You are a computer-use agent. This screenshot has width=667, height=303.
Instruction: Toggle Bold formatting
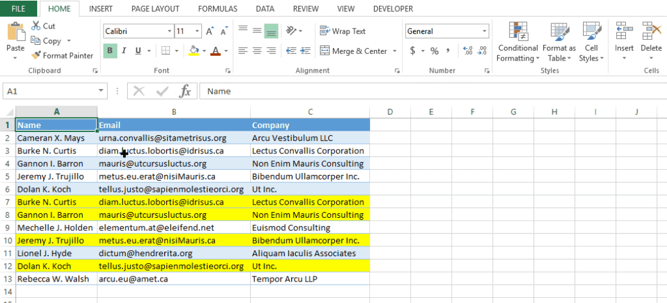tap(110, 51)
